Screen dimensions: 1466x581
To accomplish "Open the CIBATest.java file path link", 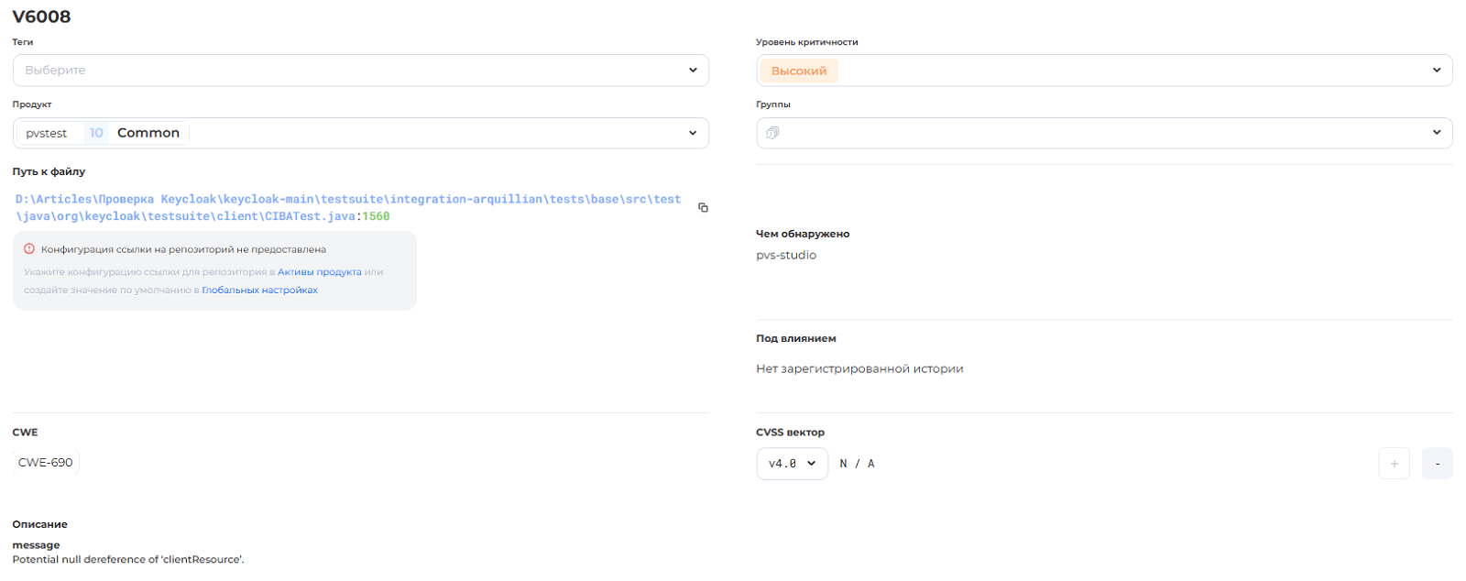I will point(348,208).
